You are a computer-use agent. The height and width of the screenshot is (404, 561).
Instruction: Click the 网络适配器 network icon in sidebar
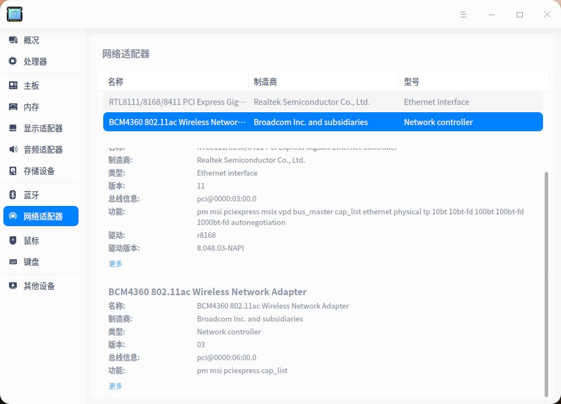tap(13, 216)
